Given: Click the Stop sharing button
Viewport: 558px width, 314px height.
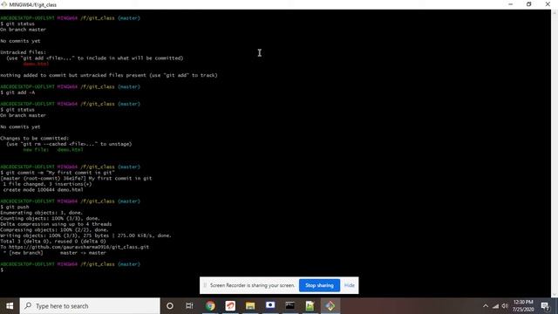Looking at the screenshot, I should click(319, 285).
